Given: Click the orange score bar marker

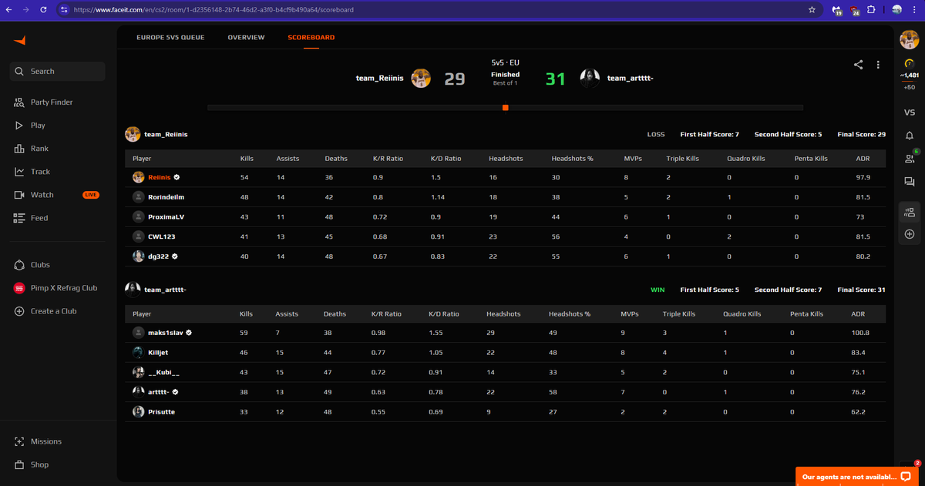Looking at the screenshot, I should (505, 108).
